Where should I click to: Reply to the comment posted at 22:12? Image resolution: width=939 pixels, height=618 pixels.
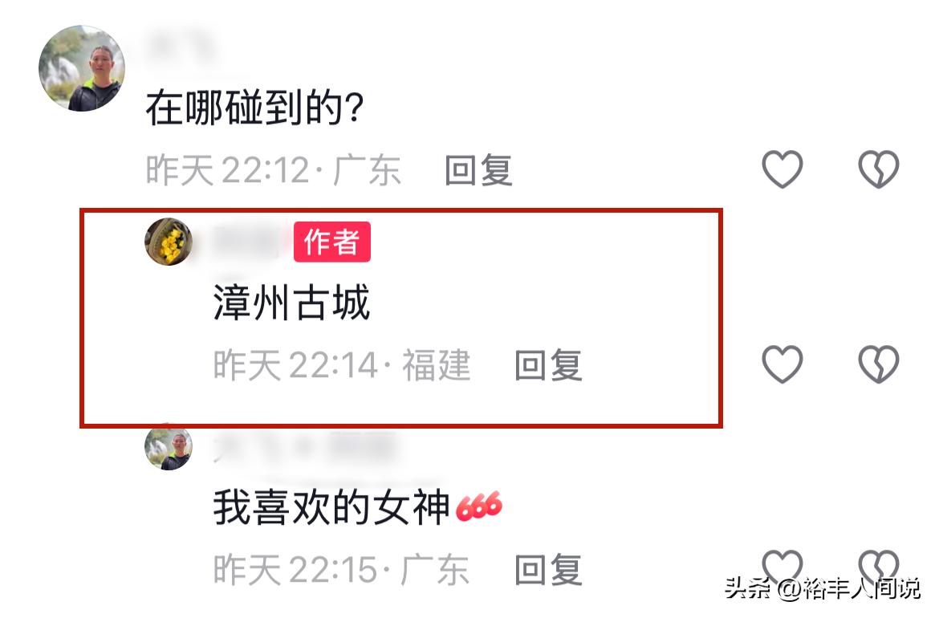[x=478, y=170]
